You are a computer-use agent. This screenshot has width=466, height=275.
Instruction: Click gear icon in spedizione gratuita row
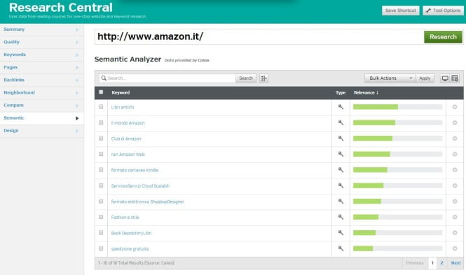(x=455, y=248)
